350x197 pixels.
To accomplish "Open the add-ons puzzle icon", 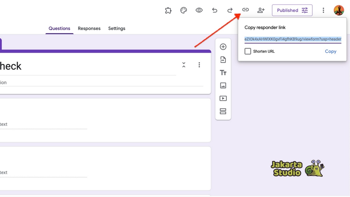I will pos(168,10).
